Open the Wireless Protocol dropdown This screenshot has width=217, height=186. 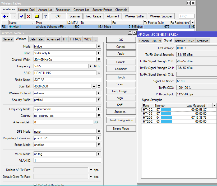[x=99, y=93]
